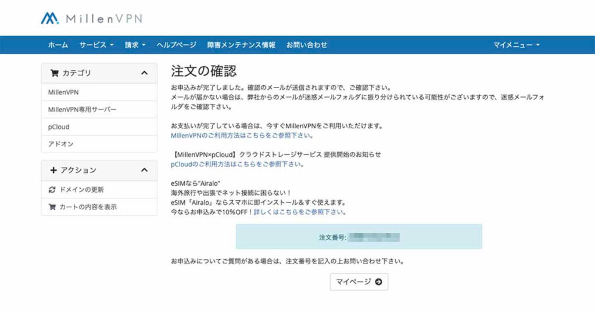Image resolution: width=595 pixels, height=311 pixels.
Task: Click the cart icon beside カテゴリ
Action: click(55, 73)
